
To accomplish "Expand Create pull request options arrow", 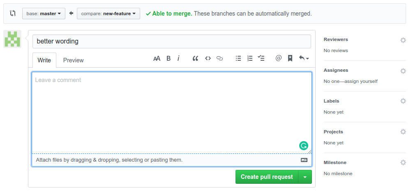I will click(x=305, y=177).
